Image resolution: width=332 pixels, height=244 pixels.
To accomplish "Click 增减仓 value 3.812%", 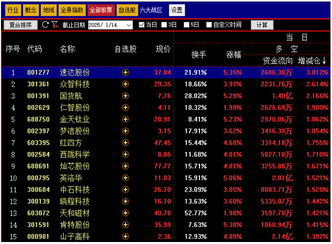I will [x=317, y=73].
